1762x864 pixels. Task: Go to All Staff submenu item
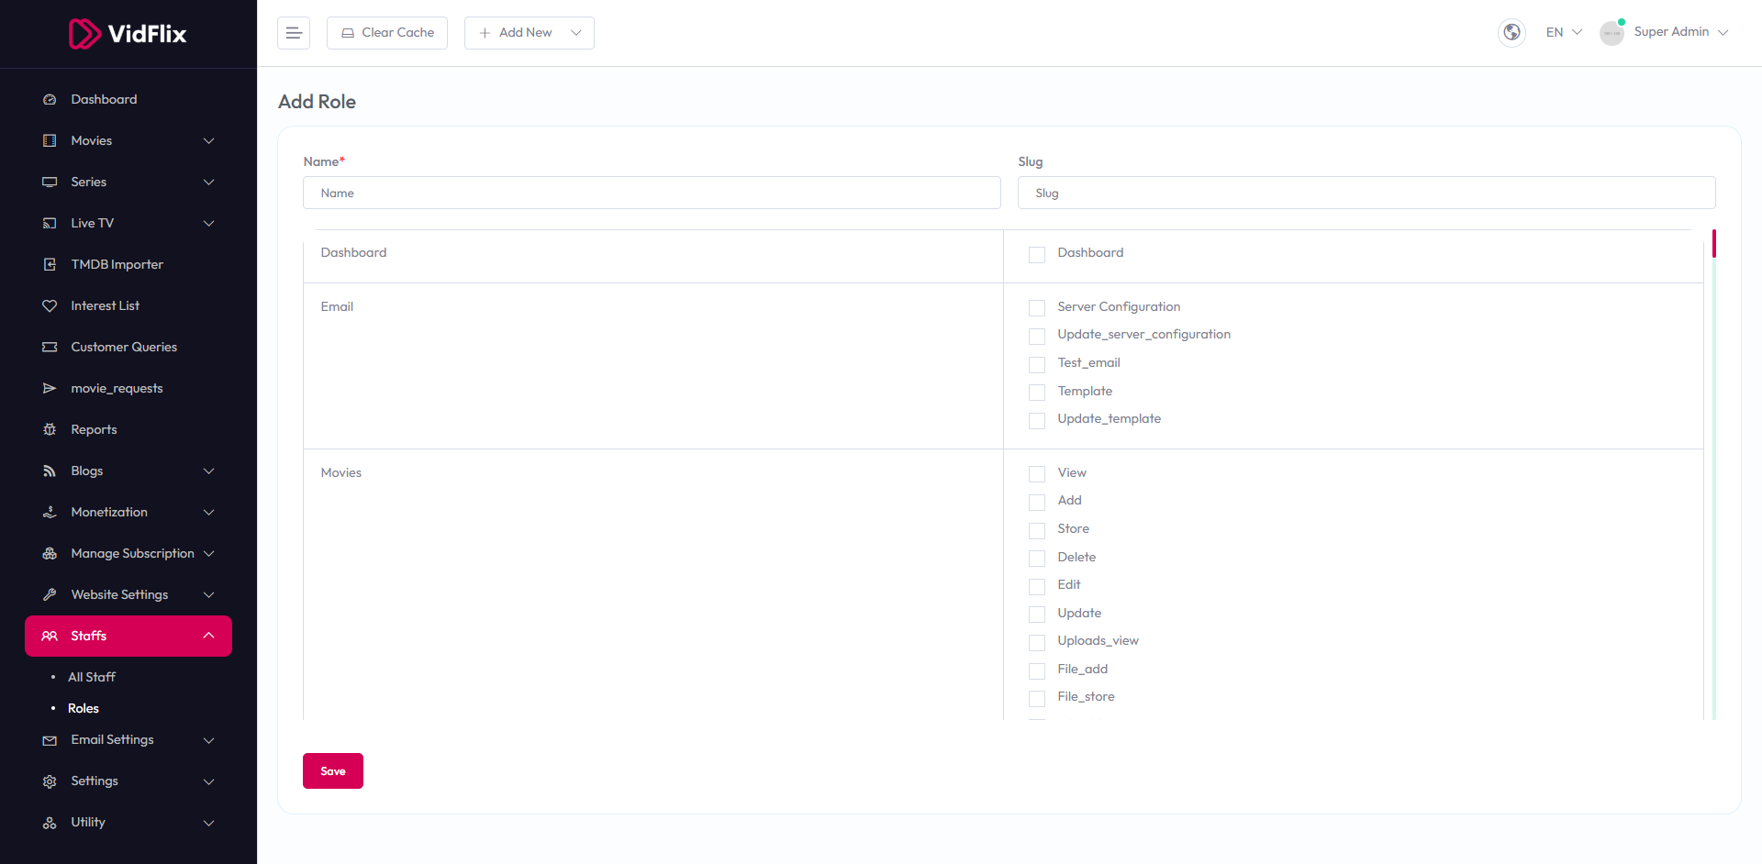(92, 677)
